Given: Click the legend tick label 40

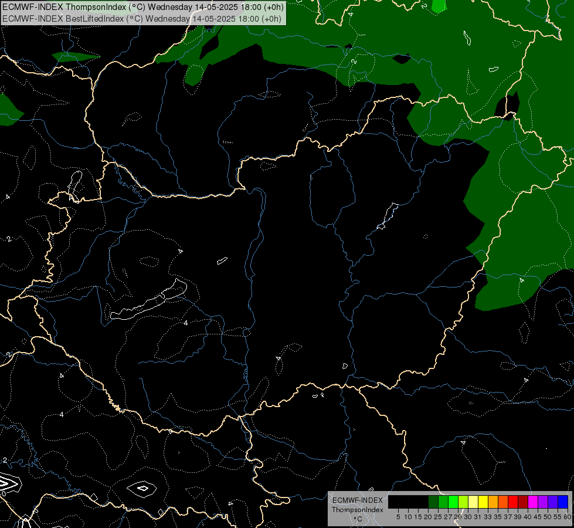Looking at the screenshot, I should pos(528,517).
